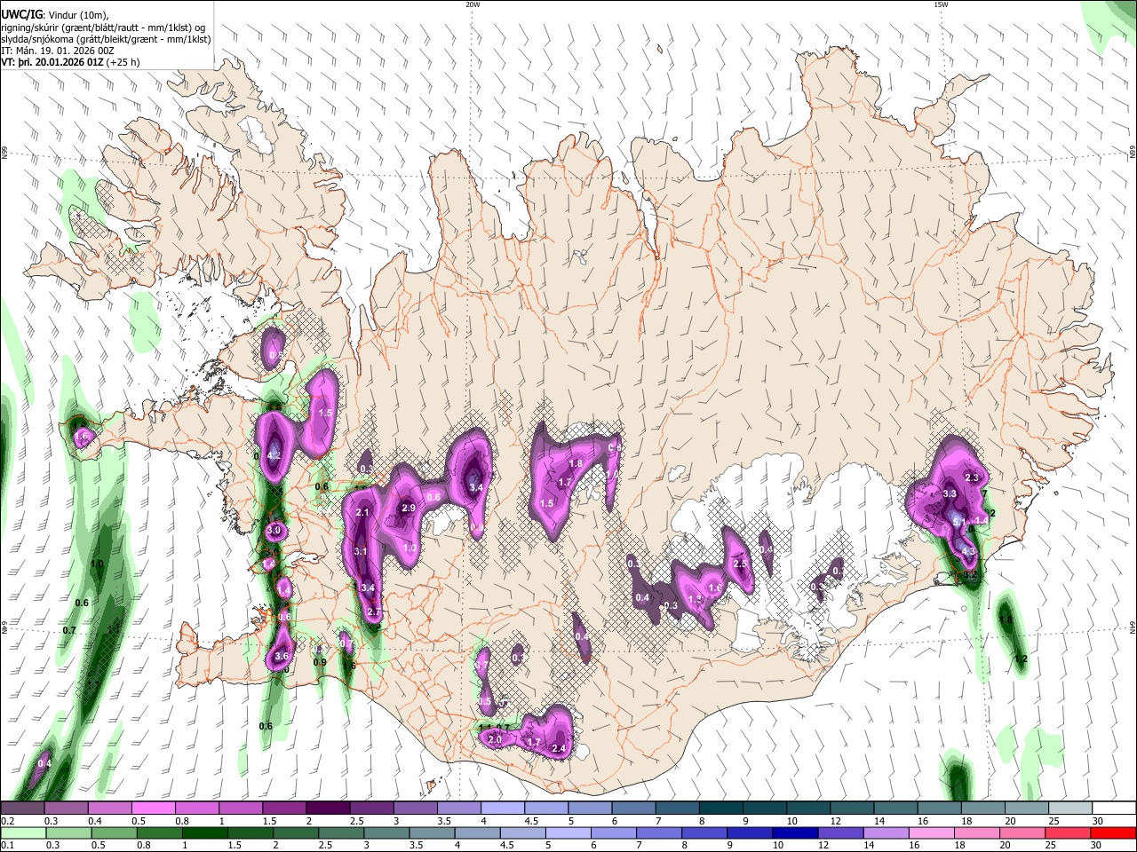Pick the red 25–30 swatch, lower legend
The height and width of the screenshot is (852, 1137).
(1069, 832)
